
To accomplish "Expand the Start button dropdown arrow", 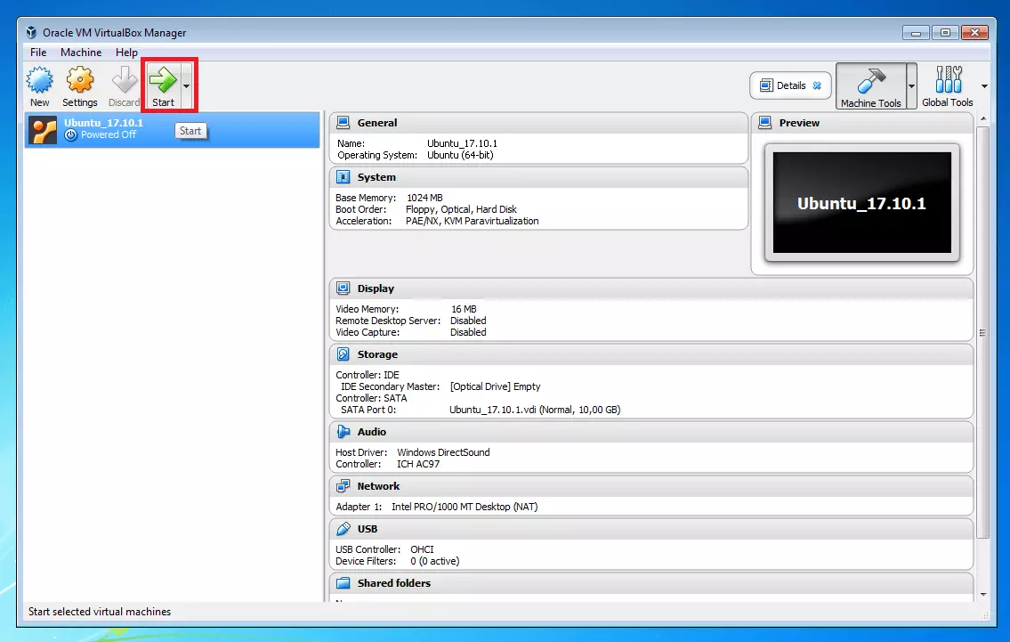I will tap(186, 86).
